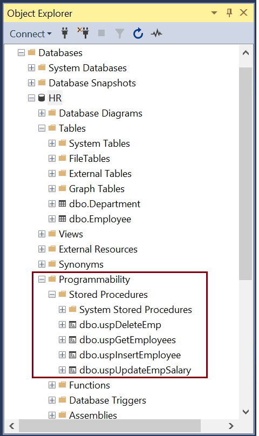Collapse the Programmability node

point(42,279)
